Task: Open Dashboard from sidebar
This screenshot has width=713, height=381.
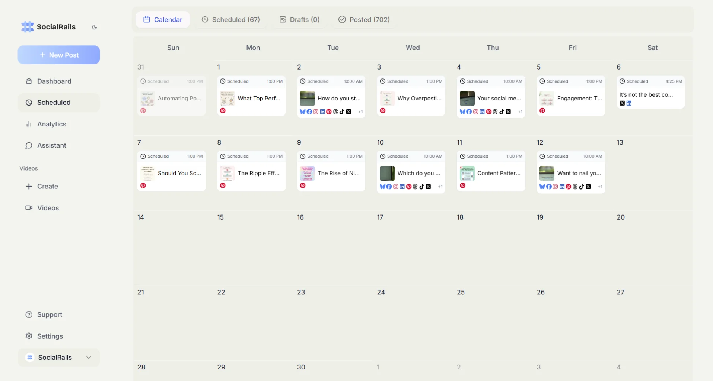Action: (59, 81)
